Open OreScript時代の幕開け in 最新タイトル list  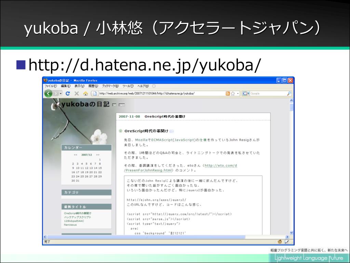[78, 213]
